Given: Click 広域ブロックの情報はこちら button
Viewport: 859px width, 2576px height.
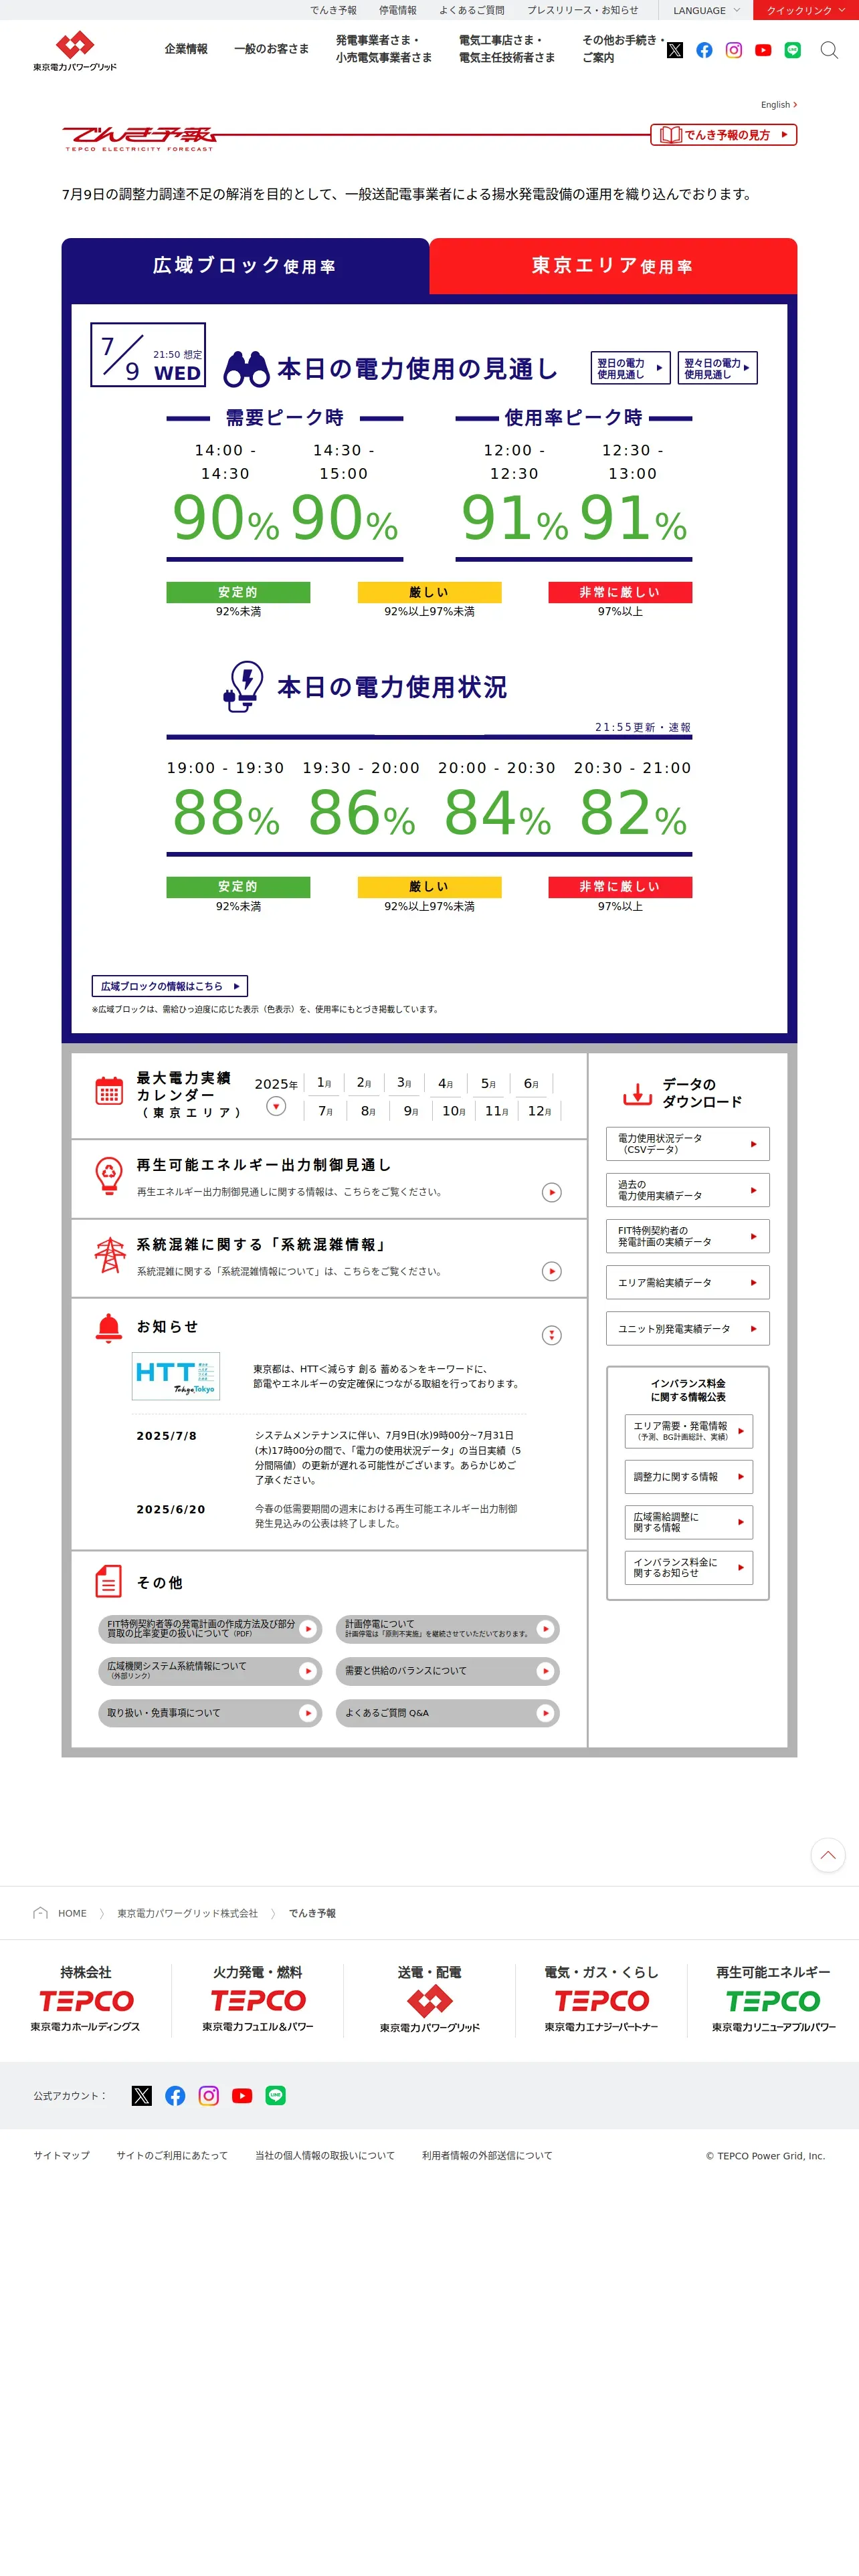Looking at the screenshot, I should 170,986.
